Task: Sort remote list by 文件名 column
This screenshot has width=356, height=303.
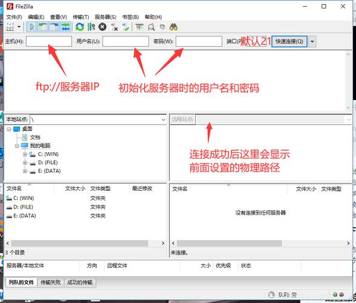Action: tap(228, 189)
